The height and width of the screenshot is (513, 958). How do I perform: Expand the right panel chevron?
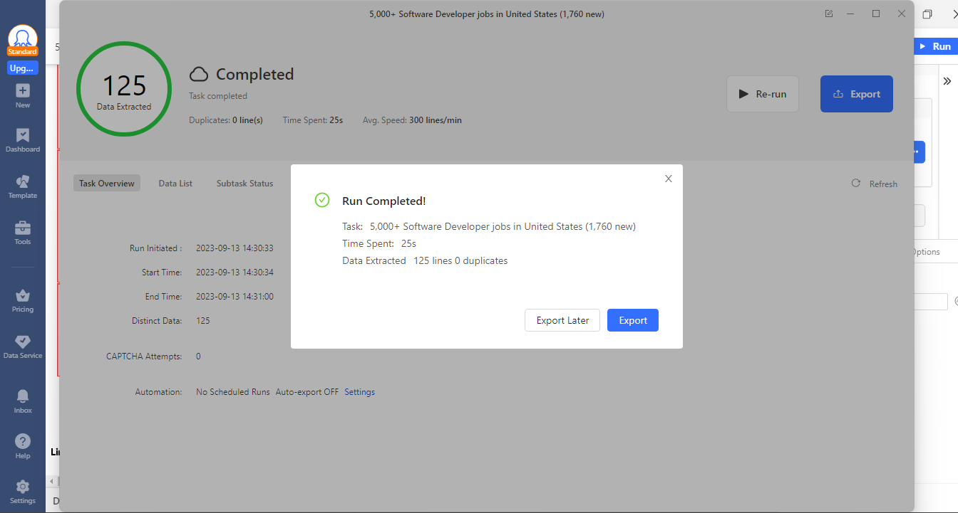[x=947, y=81]
